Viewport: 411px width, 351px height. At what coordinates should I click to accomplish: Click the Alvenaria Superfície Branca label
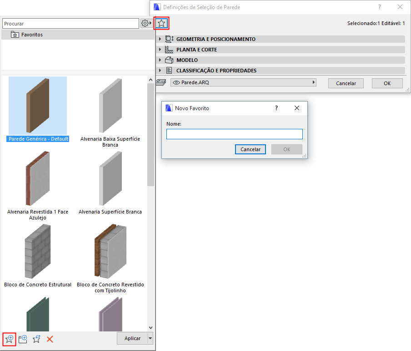[x=110, y=212]
